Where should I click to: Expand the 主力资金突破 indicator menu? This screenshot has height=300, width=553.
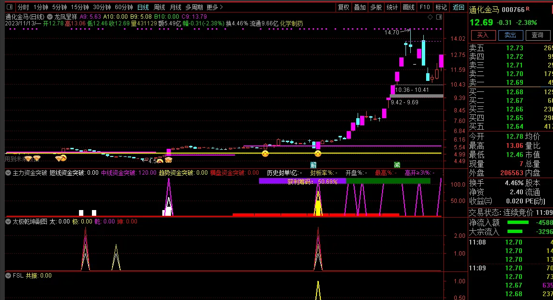pos(8,173)
